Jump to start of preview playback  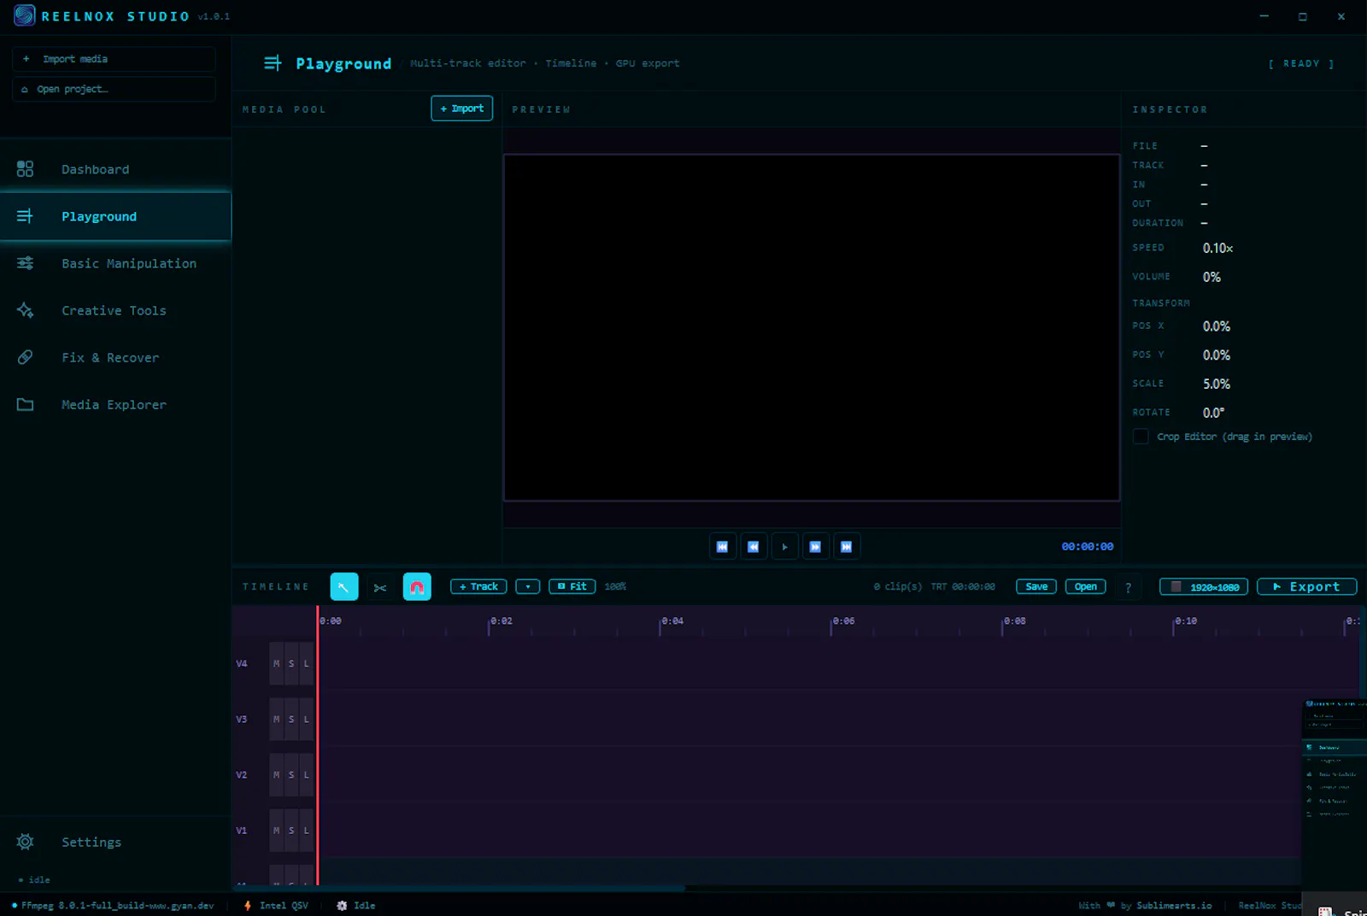click(x=722, y=547)
